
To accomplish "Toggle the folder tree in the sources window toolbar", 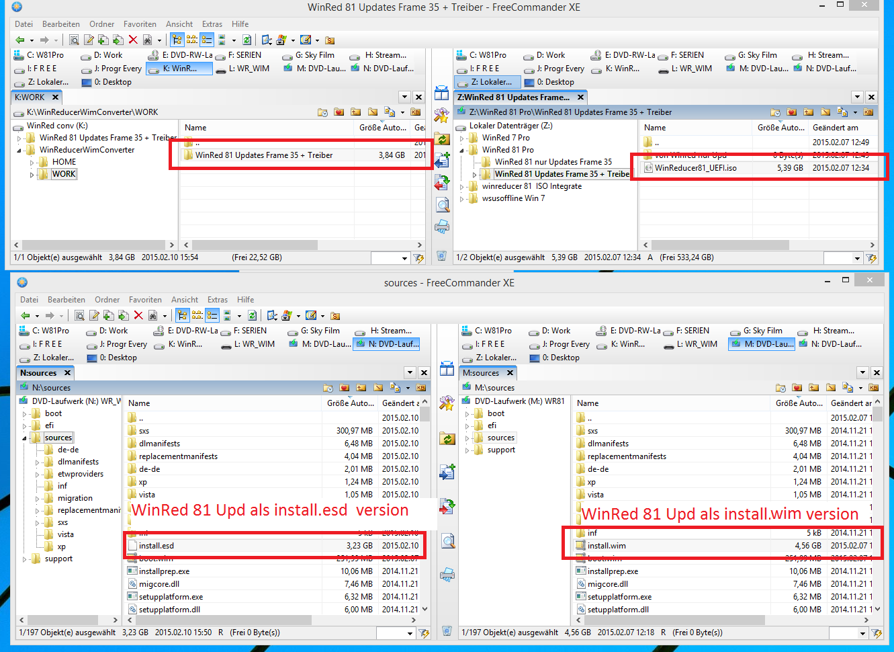I will tap(182, 315).
